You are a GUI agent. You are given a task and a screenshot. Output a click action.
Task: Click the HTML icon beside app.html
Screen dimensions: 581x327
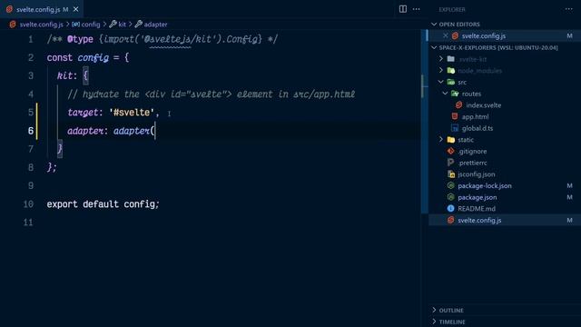[455, 116]
